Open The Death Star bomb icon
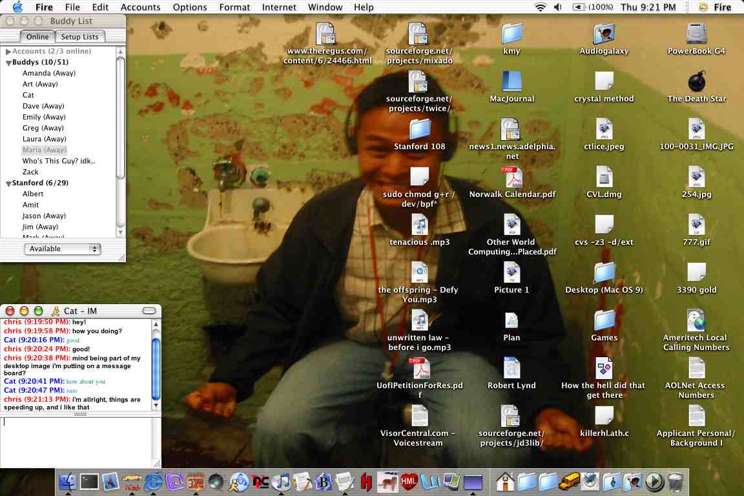This screenshot has height=496, width=744. click(696, 81)
